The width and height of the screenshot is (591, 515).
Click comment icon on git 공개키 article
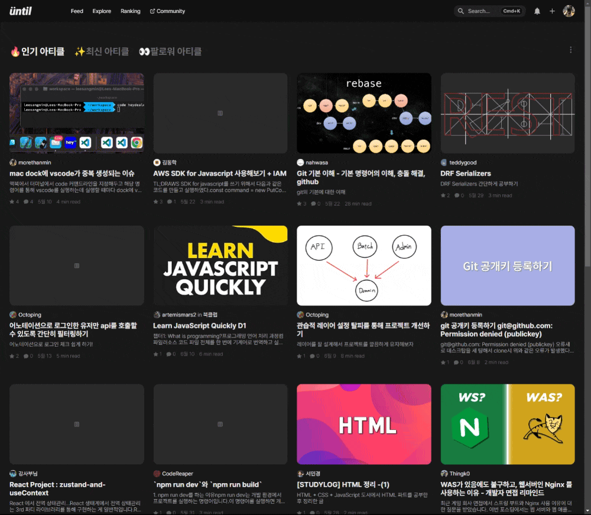456,362
